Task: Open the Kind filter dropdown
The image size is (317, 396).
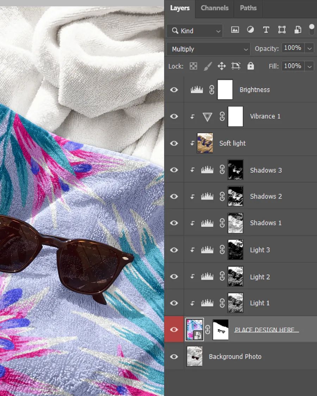Action: tap(195, 31)
